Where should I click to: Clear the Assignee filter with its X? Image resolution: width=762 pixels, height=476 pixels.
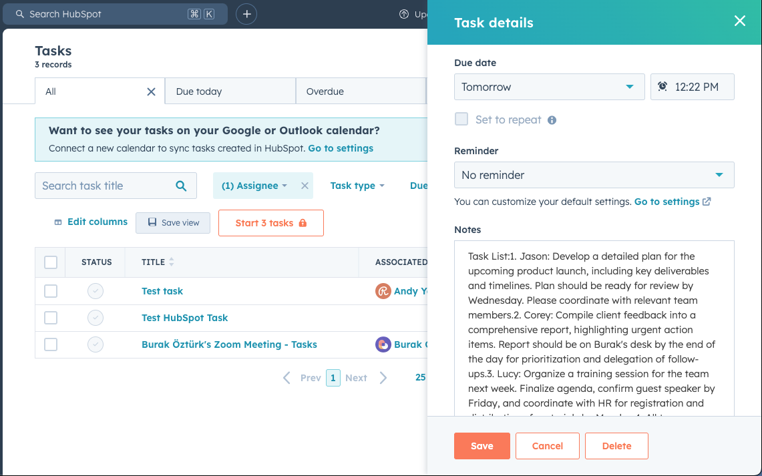(305, 186)
